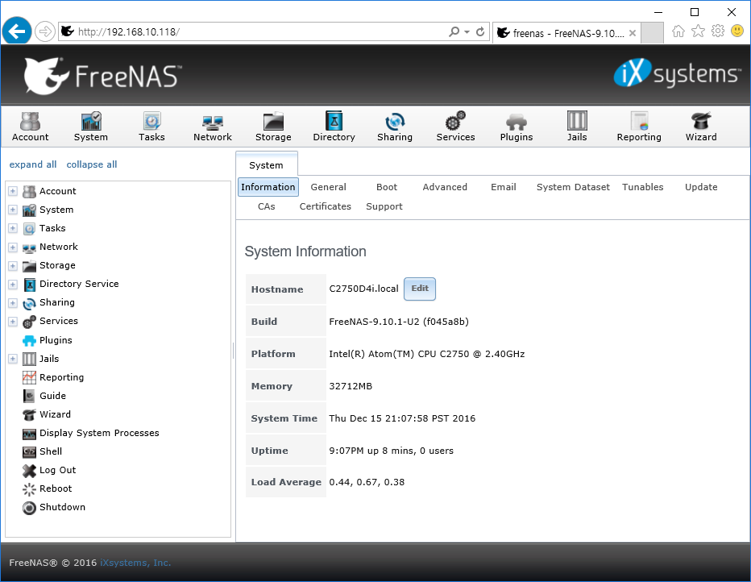Screen dimensions: 751x582
Task: Open Tasks in the top toolbar
Action: click(151, 127)
